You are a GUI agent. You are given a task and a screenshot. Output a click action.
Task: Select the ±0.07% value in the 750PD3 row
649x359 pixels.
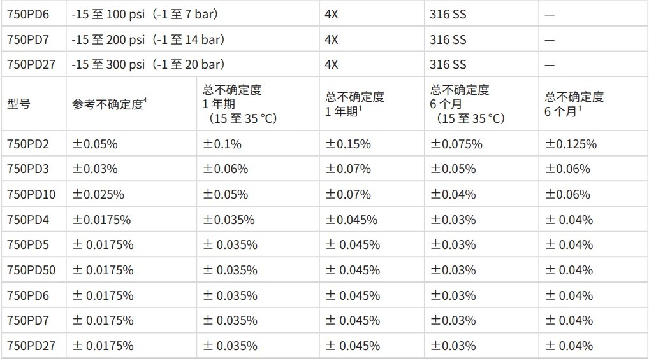pos(348,169)
